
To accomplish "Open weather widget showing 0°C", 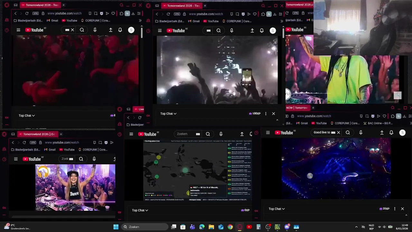I will pos(18,227).
